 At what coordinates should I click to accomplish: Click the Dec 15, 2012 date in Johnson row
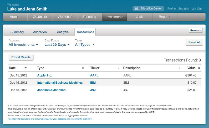click(18, 90)
